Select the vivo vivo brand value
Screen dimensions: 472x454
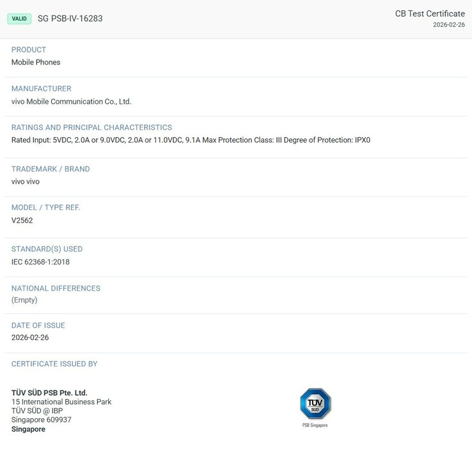click(26, 181)
